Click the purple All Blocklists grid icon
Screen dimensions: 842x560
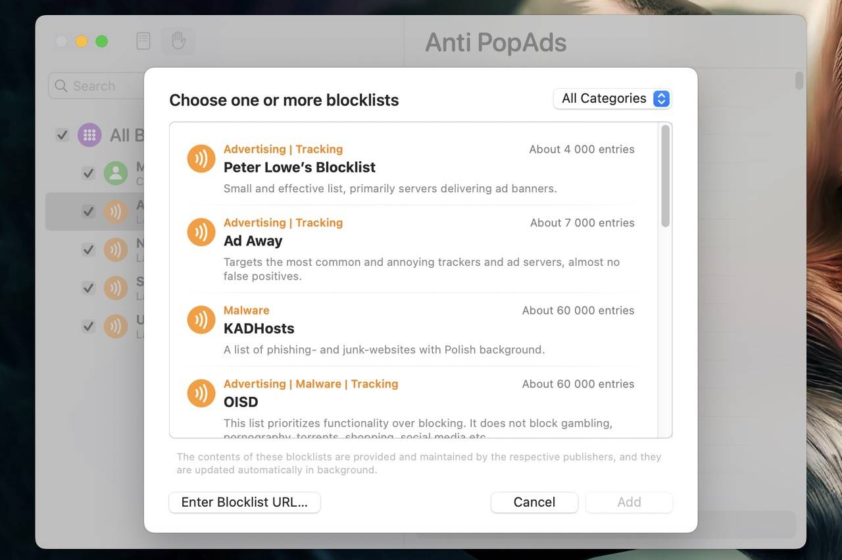pyautogui.click(x=89, y=135)
